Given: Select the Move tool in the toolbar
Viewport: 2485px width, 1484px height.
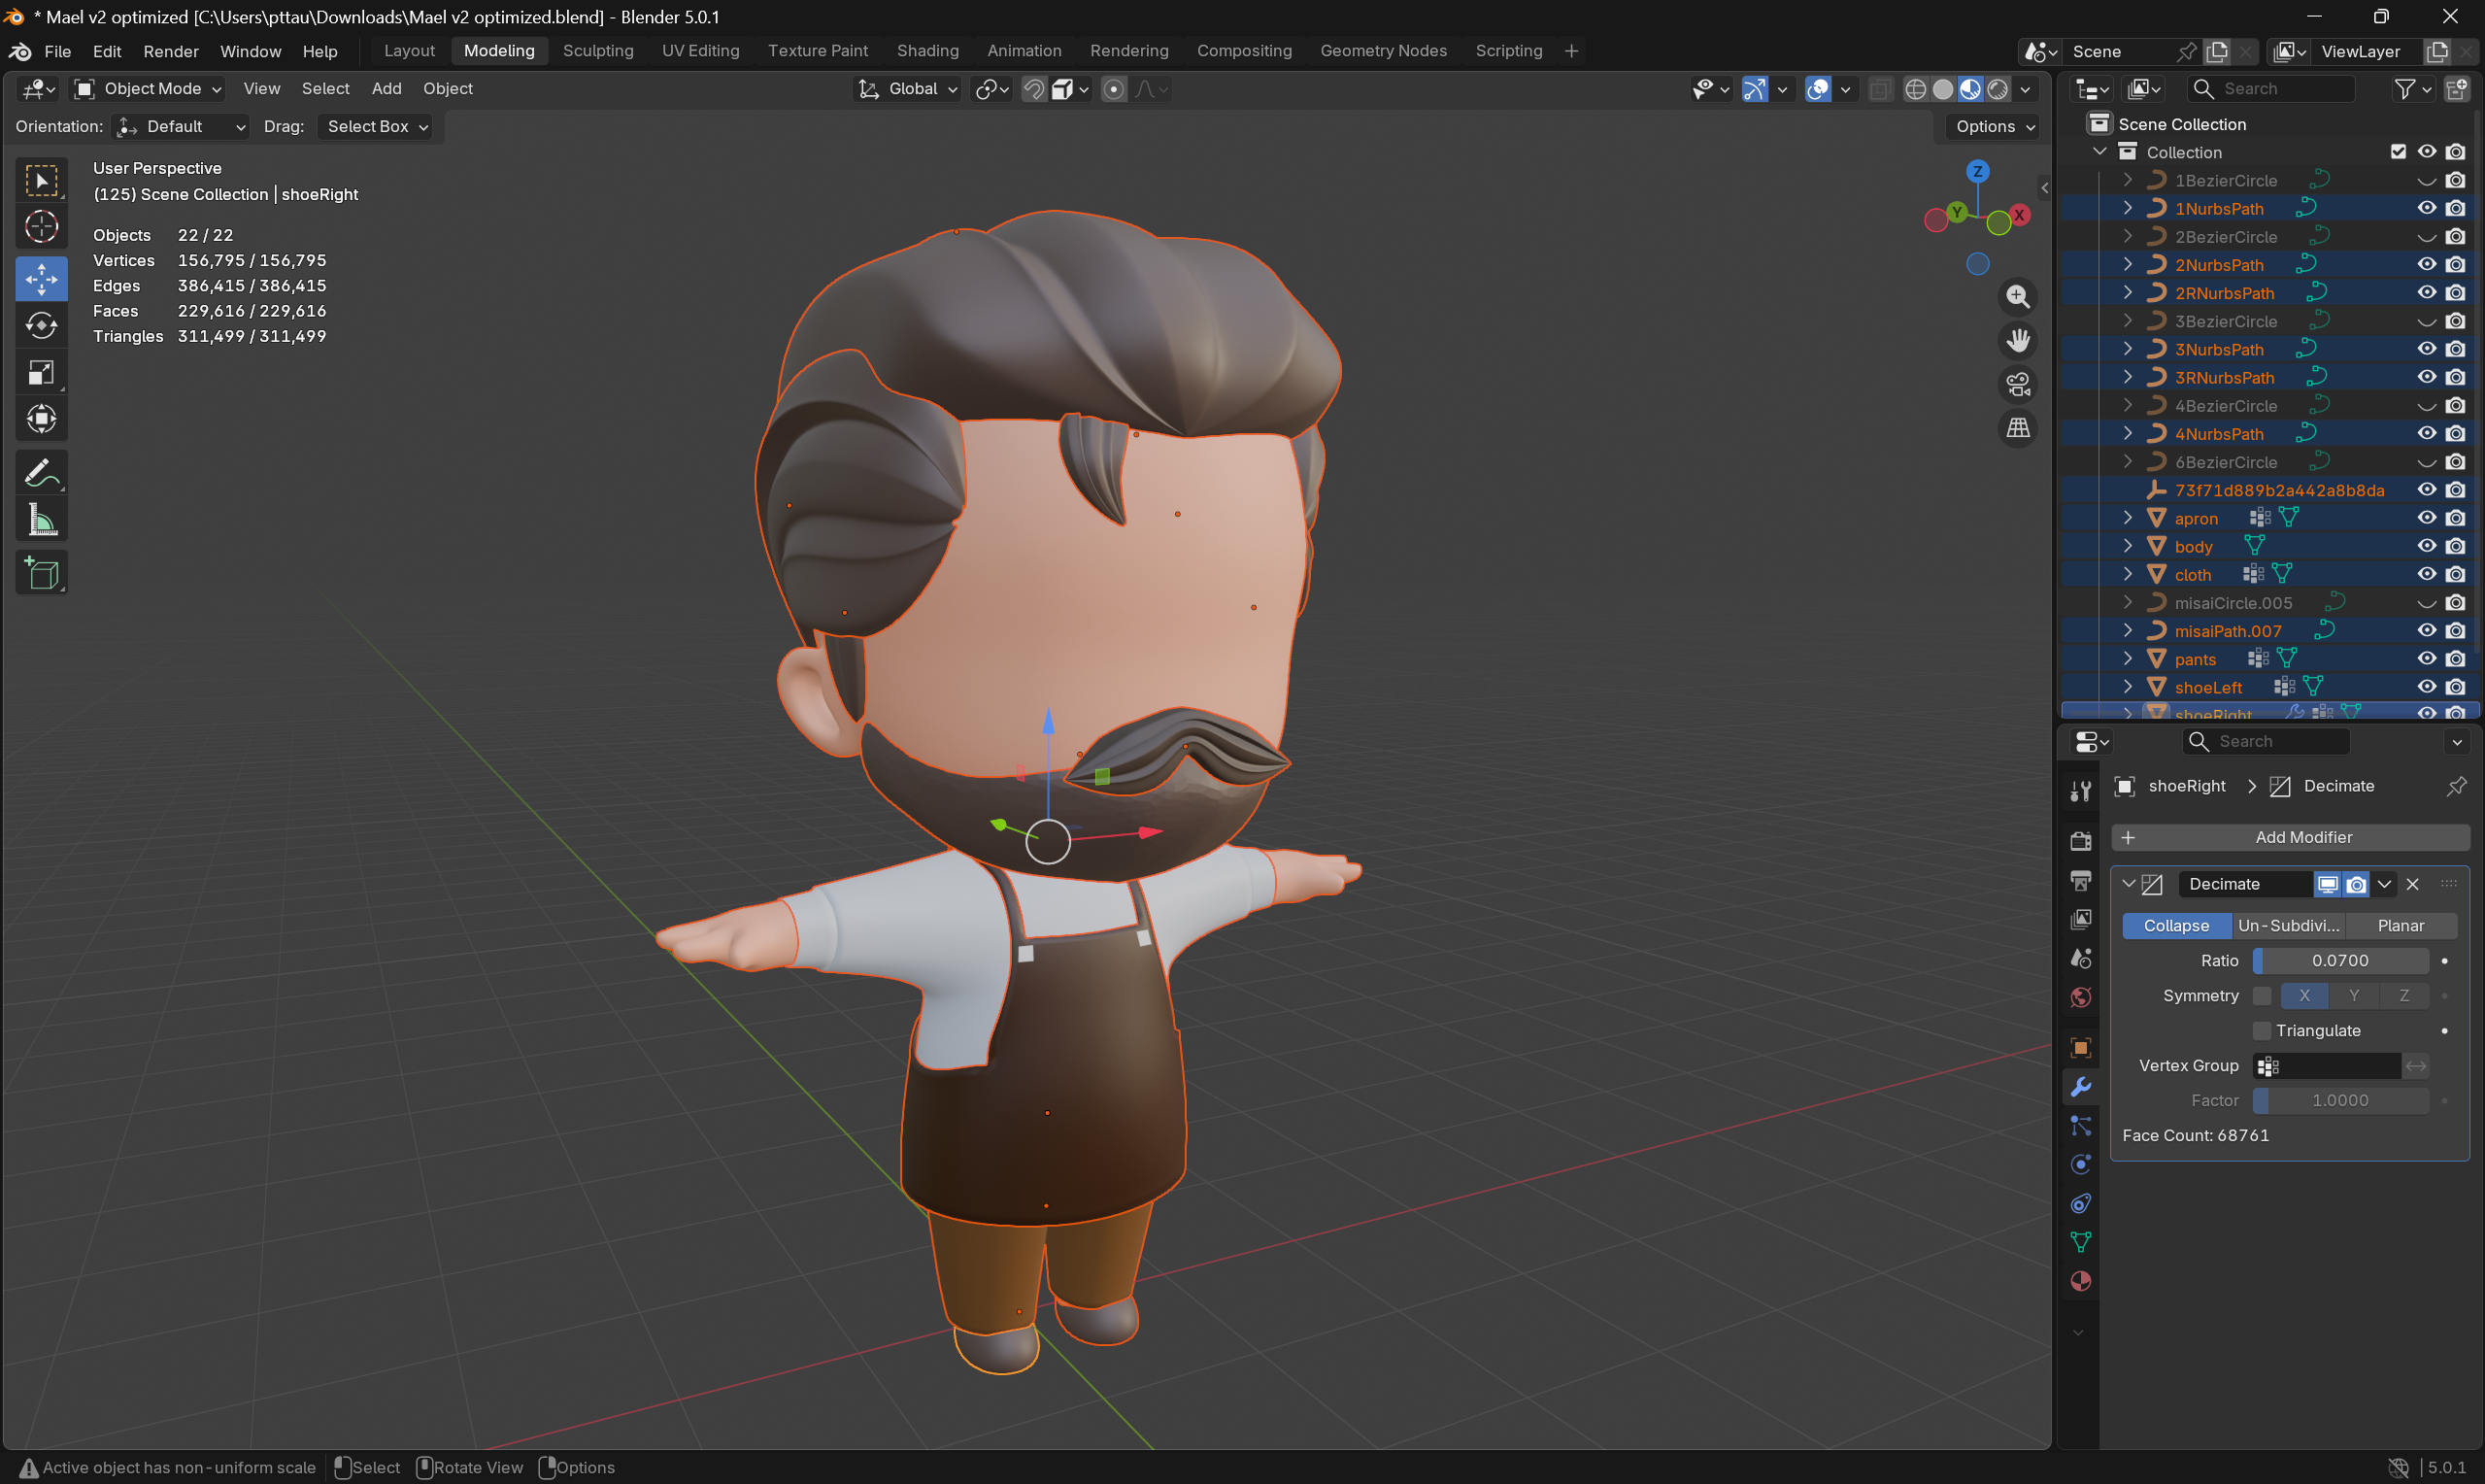Looking at the screenshot, I should [41, 279].
